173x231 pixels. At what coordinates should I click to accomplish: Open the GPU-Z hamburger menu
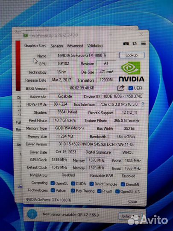pyautogui.click(x=144, y=44)
